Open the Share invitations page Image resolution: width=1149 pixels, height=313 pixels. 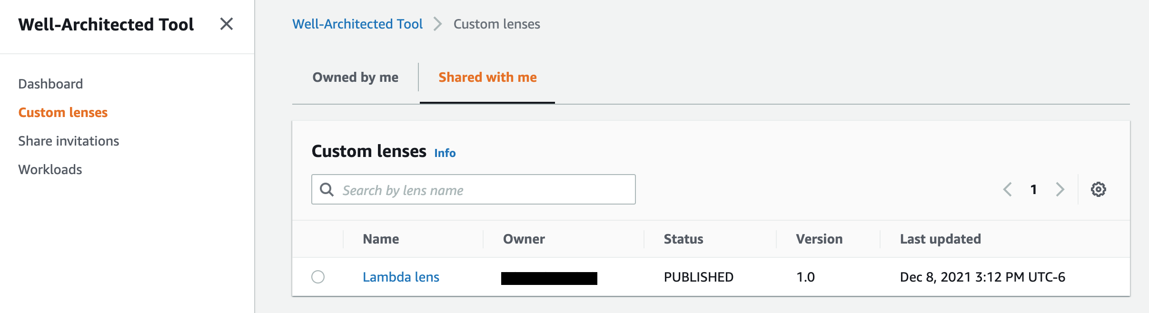pos(69,141)
